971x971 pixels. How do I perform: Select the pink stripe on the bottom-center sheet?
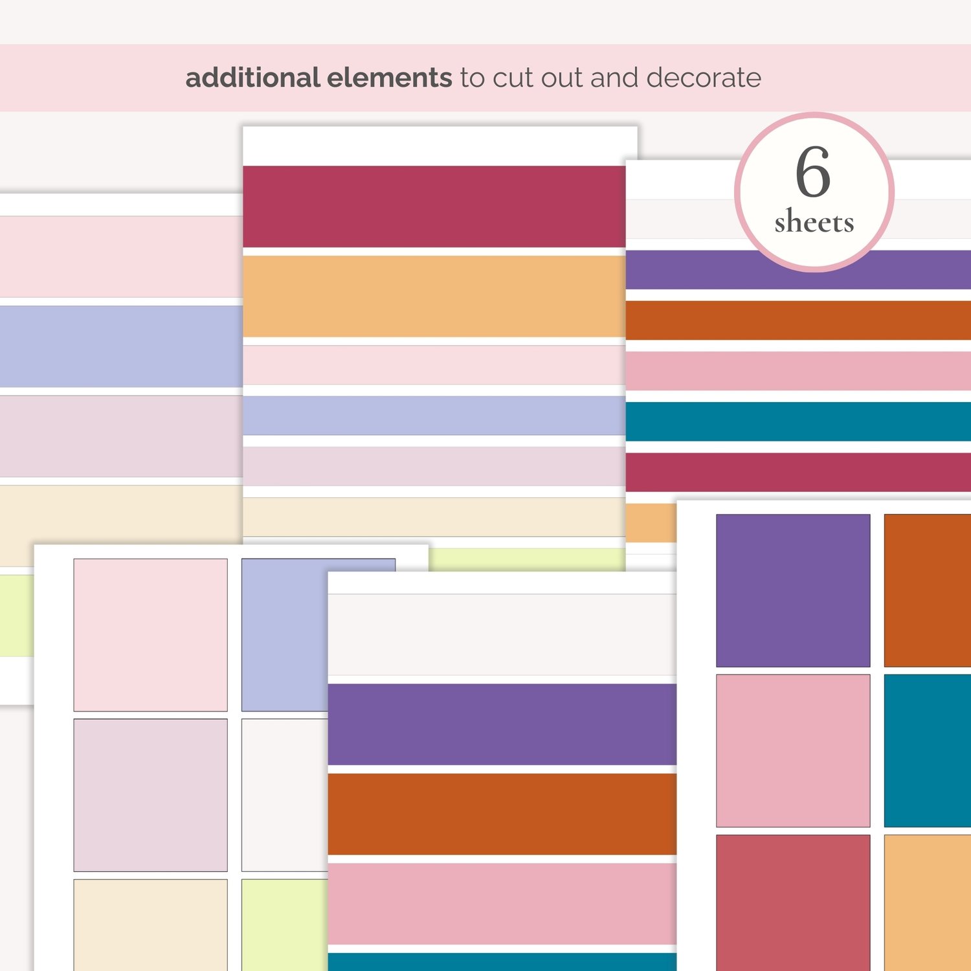[502, 904]
